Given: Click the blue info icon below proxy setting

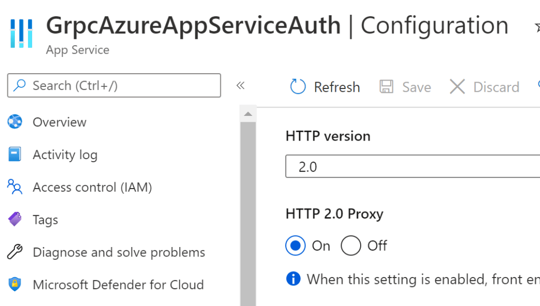Looking at the screenshot, I should pyautogui.click(x=293, y=279).
